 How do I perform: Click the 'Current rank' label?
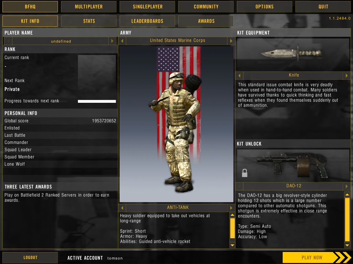pos(17,57)
